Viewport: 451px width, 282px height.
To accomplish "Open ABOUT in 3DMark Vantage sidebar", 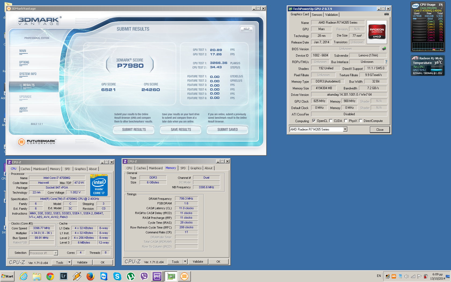I will tap(23, 109).
